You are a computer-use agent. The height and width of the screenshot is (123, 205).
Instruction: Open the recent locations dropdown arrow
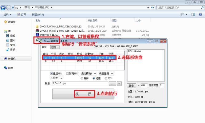click(x=13, y=8)
